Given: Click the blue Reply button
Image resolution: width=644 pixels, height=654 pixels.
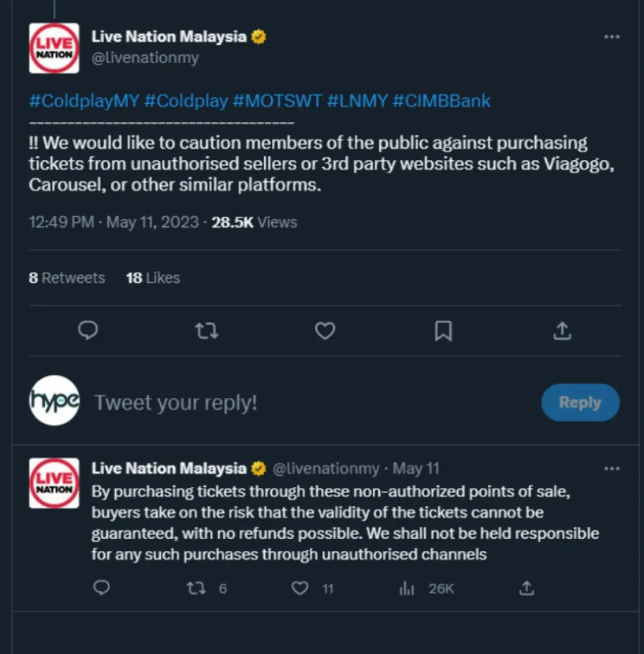Looking at the screenshot, I should (580, 402).
